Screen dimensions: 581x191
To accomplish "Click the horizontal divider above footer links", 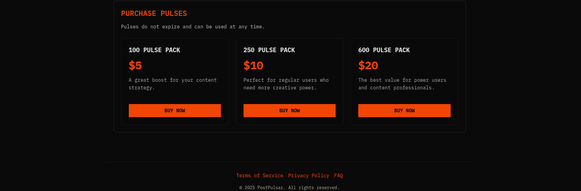I will pyautogui.click(x=289, y=162).
